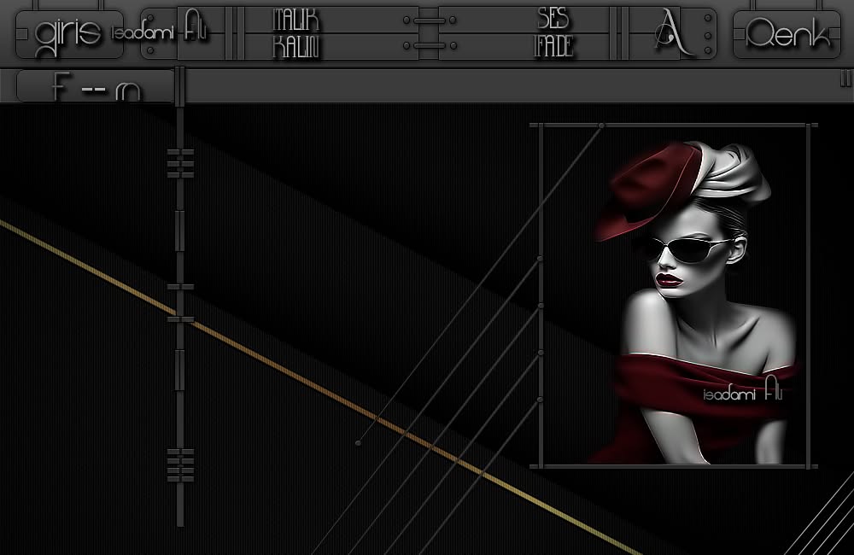
Task: Click the middle round dot beside the A icon
Action: tap(707, 36)
